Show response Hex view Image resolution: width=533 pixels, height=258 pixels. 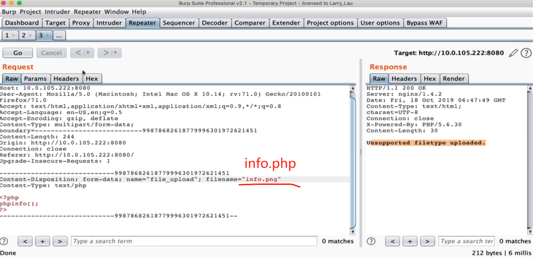coord(430,79)
